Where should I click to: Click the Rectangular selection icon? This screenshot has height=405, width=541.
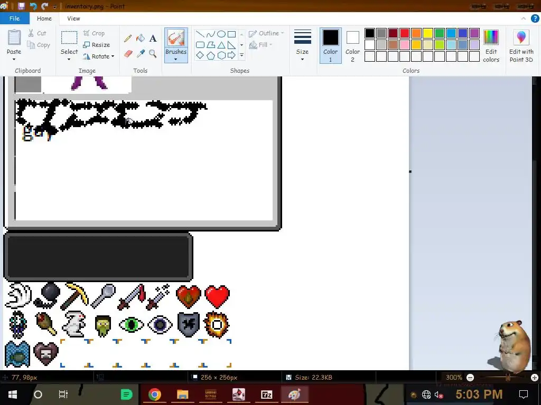(69, 37)
